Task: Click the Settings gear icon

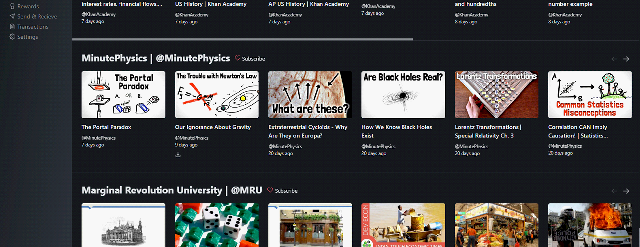Action: (12, 37)
